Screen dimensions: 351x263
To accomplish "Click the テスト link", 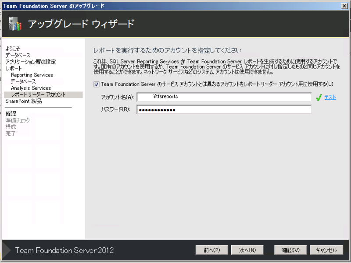I will pos(330,97).
